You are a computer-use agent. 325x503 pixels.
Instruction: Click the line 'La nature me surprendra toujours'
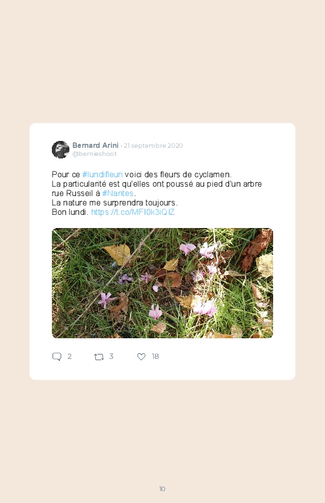(x=114, y=203)
